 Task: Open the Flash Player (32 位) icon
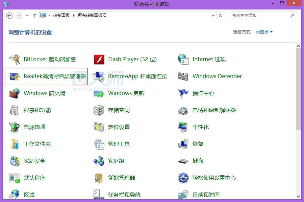[x=99, y=59]
